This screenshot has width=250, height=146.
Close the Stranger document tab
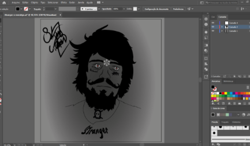click(60, 15)
